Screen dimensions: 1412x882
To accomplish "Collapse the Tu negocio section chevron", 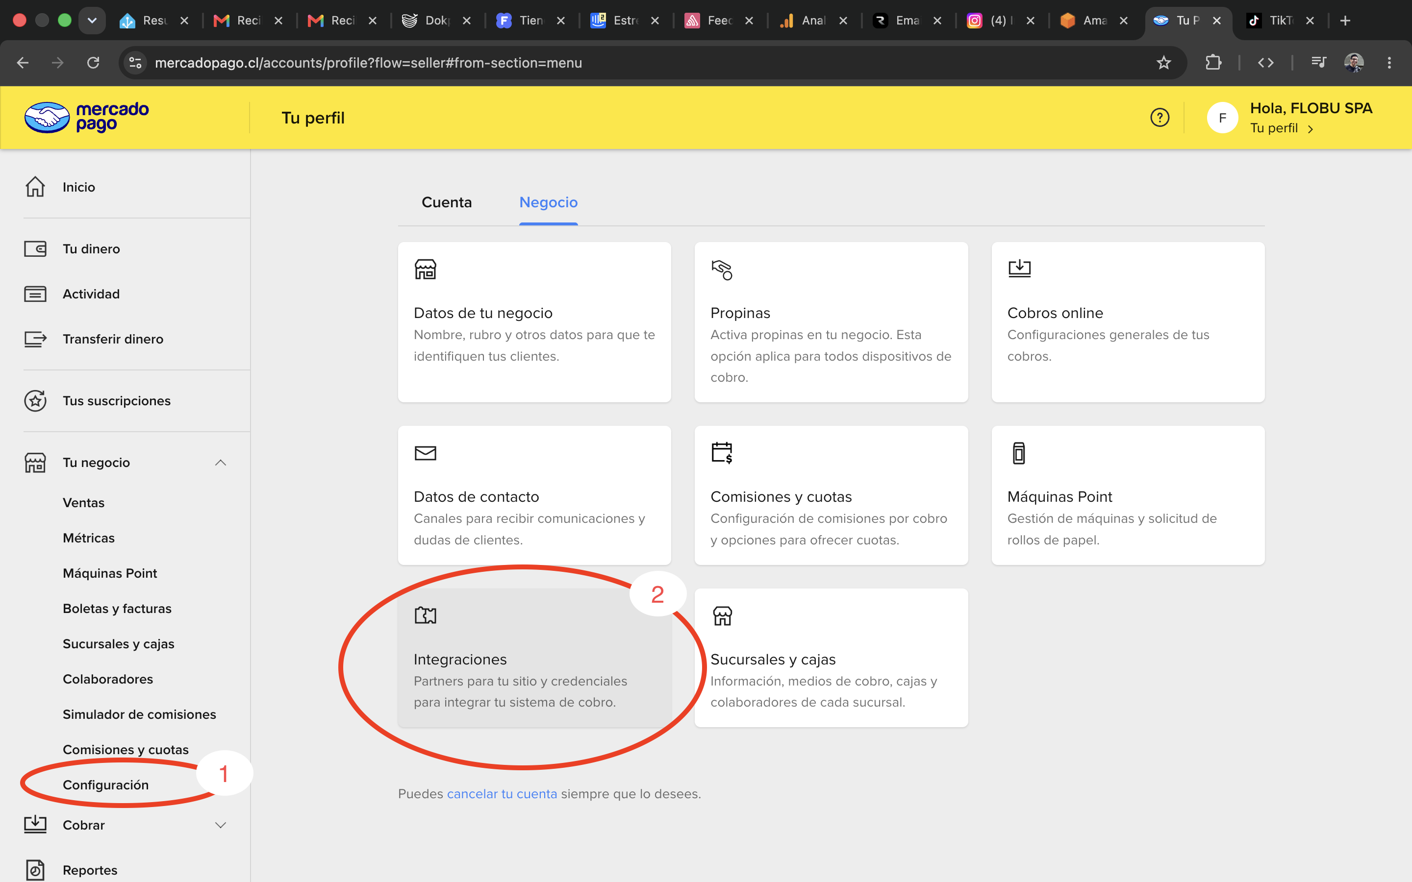I will point(221,463).
